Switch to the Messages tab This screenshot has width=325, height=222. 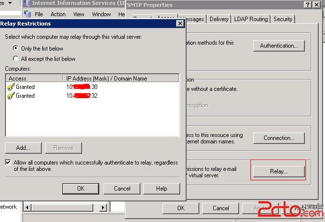(195, 19)
